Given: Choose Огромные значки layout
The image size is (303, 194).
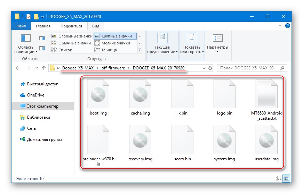Looking at the screenshot, I should 72,36.
